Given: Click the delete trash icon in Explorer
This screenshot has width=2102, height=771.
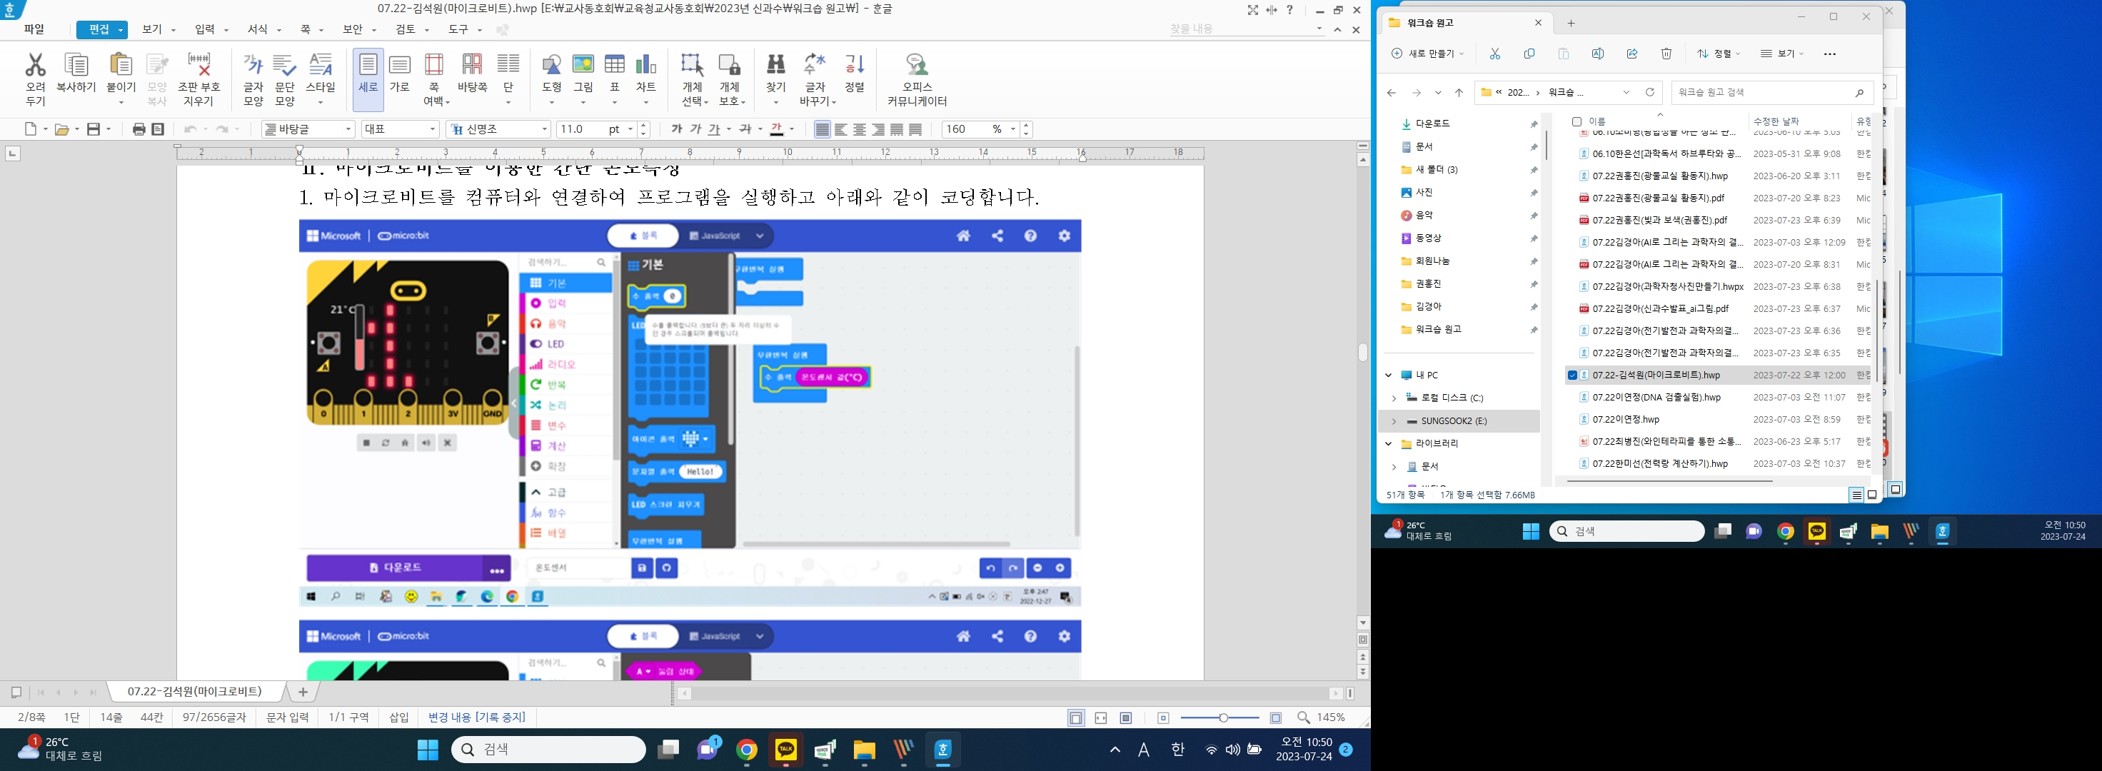Looking at the screenshot, I should [1666, 54].
